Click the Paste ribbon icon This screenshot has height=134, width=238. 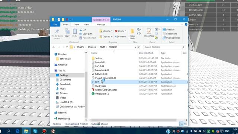75,33
